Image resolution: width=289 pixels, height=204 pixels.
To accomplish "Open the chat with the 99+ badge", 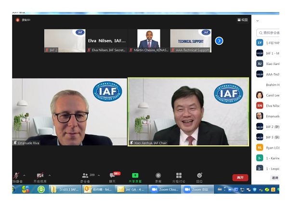I will tap(112, 176).
